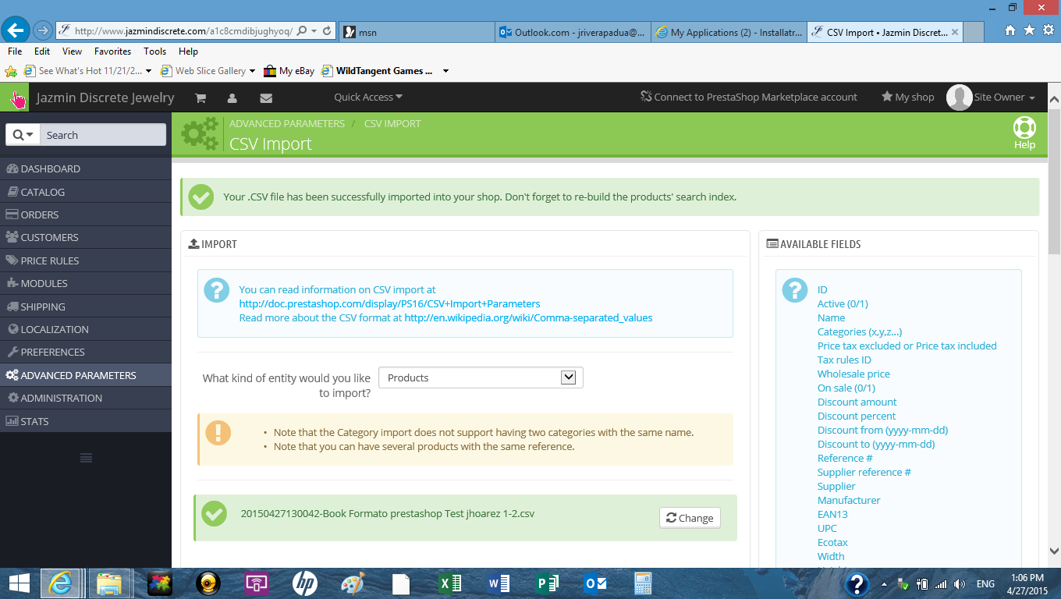Open the address bar search dropdown arrow

pyautogui.click(x=314, y=31)
